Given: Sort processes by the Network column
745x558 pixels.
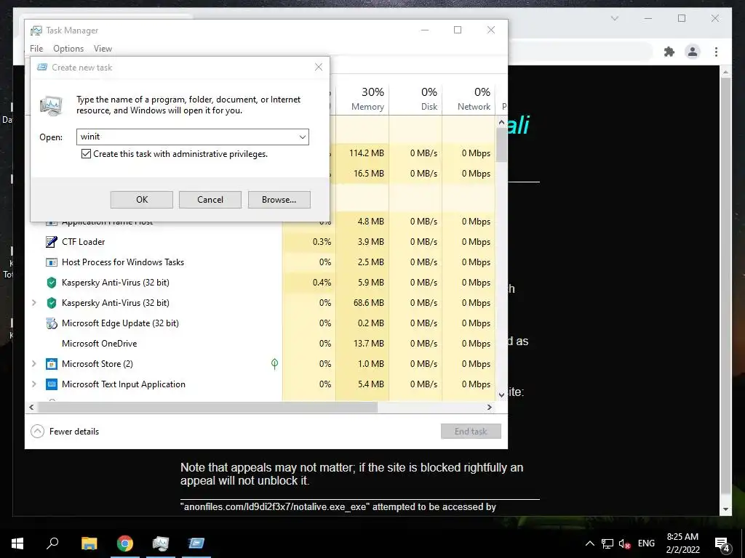Looking at the screenshot, I should (x=469, y=99).
